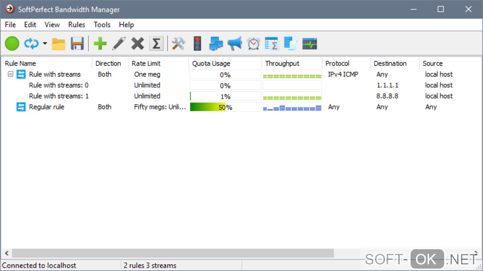Screen dimensions: 483x271
Task: Click the Destination column header
Action: pyautogui.click(x=394, y=63)
